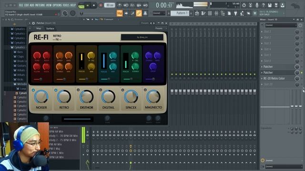This screenshot has width=305, height=171.
Task: Open the playlist view icon
Action: (x=197, y=13)
